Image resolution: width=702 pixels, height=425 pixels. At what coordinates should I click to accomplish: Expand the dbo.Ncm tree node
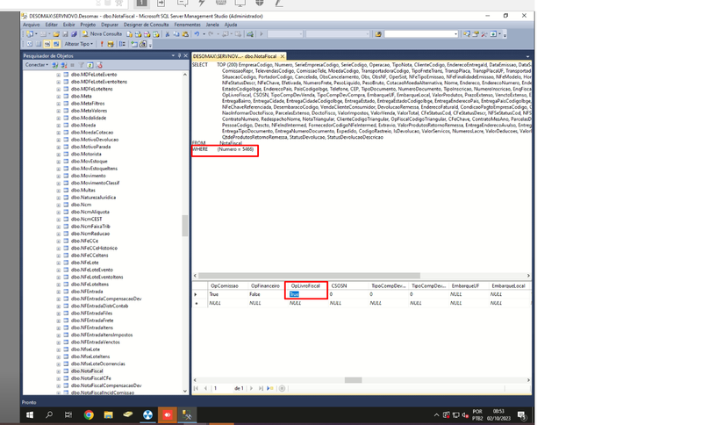click(58, 205)
